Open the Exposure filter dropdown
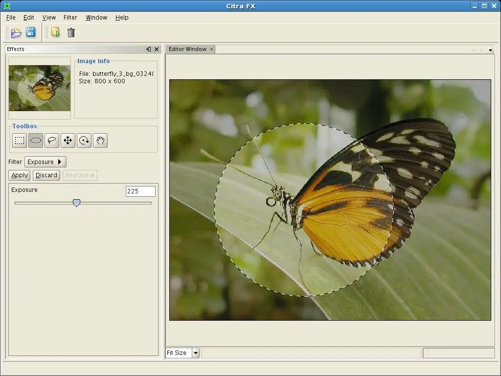Viewport: 501px width, 376px height. (45, 162)
